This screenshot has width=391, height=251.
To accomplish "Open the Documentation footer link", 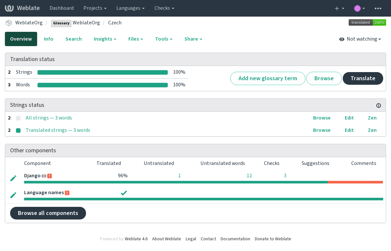I will pos(235,239).
